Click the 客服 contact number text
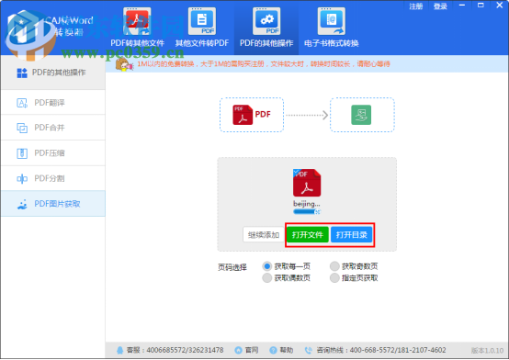 click(175, 350)
